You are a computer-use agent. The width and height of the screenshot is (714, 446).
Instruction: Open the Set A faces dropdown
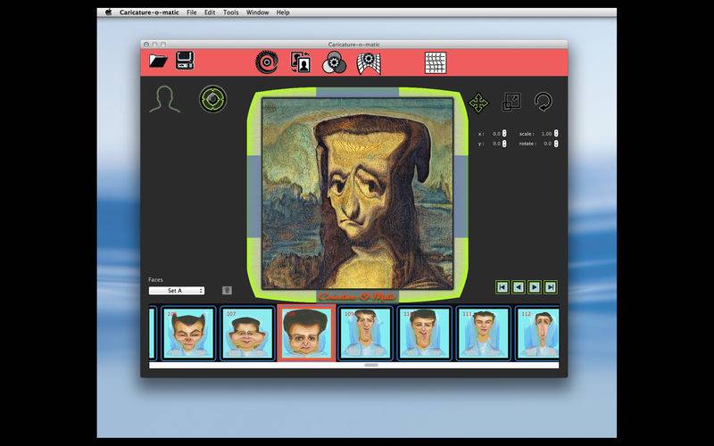coord(177,291)
